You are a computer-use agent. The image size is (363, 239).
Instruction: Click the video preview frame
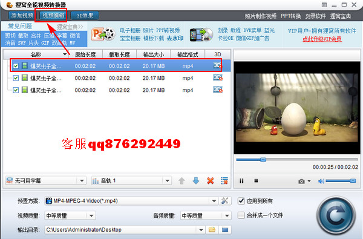pyautogui.click(x=297, y=108)
